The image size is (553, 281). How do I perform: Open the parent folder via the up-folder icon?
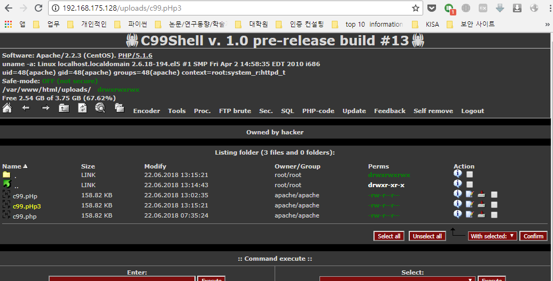coord(64,108)
